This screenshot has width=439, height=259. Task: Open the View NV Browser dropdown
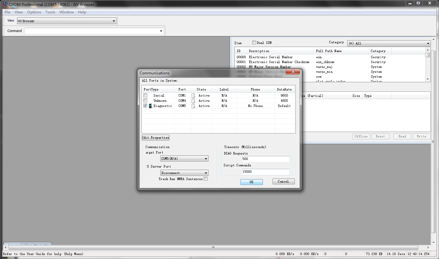[114, 21]
